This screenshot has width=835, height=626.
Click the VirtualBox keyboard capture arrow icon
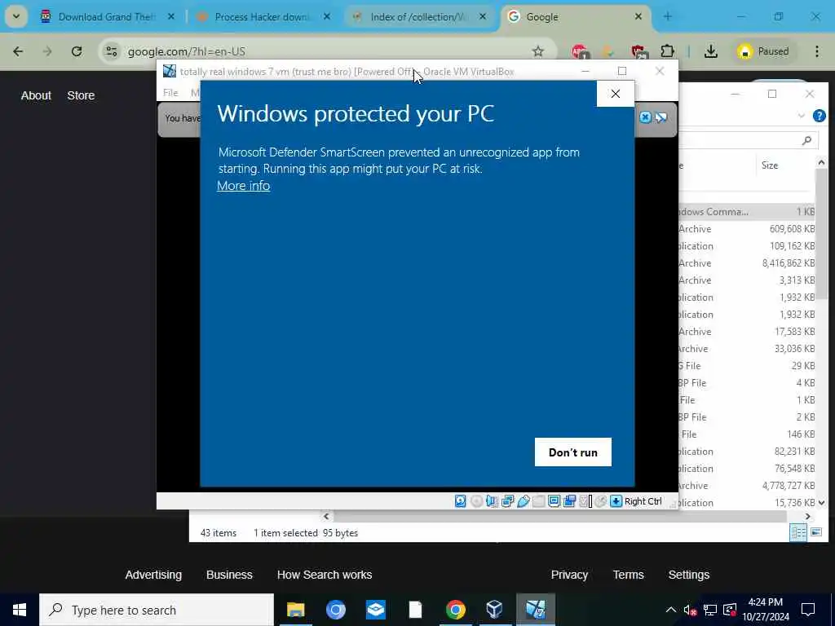[616, 501]
